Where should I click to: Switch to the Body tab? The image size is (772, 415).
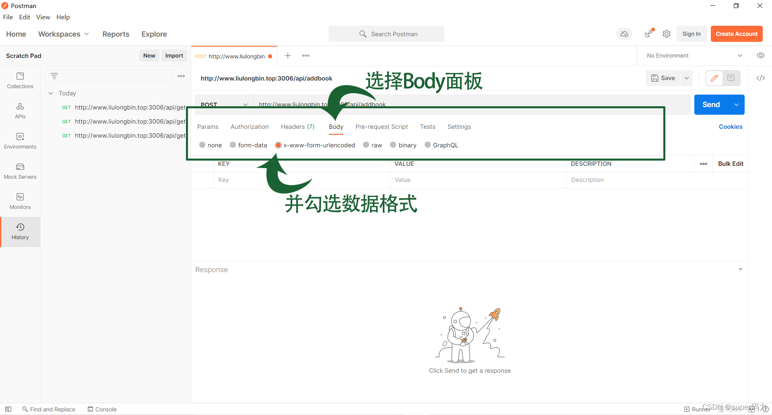[336, 127]
